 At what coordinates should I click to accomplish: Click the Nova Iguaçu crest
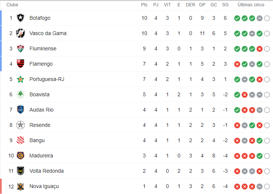pos(21,186)
